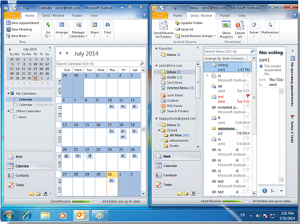Click the volume icon in system tray
Image resolution: width=300 pixels, height=224 pixels.
pyautogui.click(x=258, y=216)
